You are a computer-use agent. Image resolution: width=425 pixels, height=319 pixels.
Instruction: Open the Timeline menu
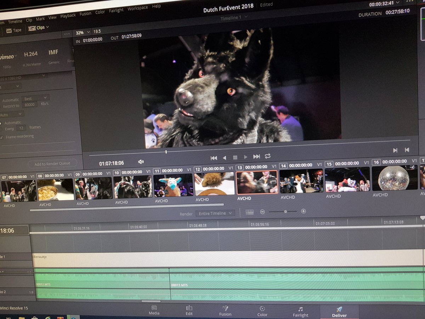[x=15, y=22]
